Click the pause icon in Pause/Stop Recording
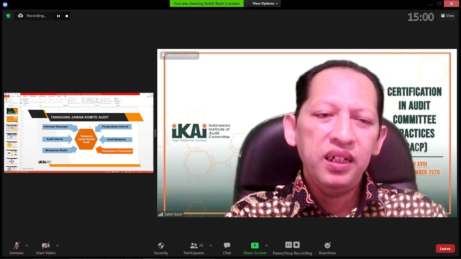 288,245
